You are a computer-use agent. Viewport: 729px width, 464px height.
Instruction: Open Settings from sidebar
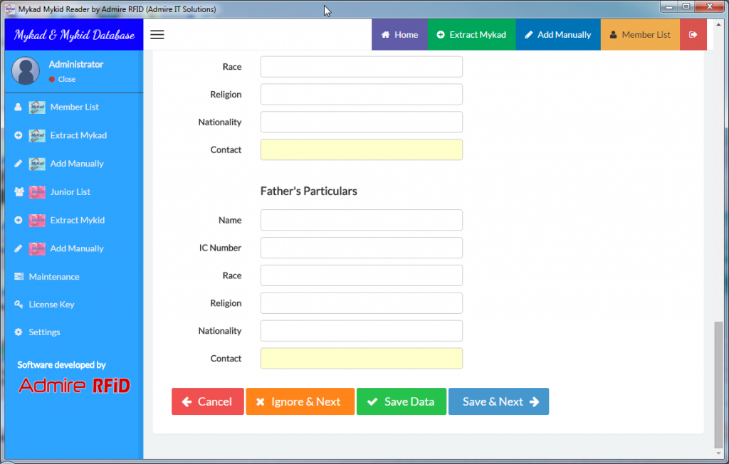pyautogui.click(x=44, y=332)
